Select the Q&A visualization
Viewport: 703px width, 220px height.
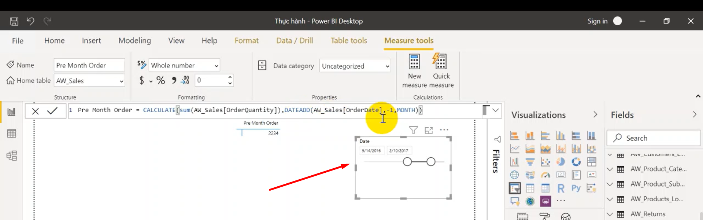515,201
